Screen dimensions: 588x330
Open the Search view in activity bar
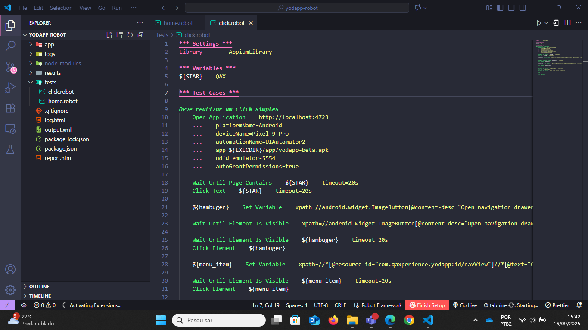coord(10,46)
